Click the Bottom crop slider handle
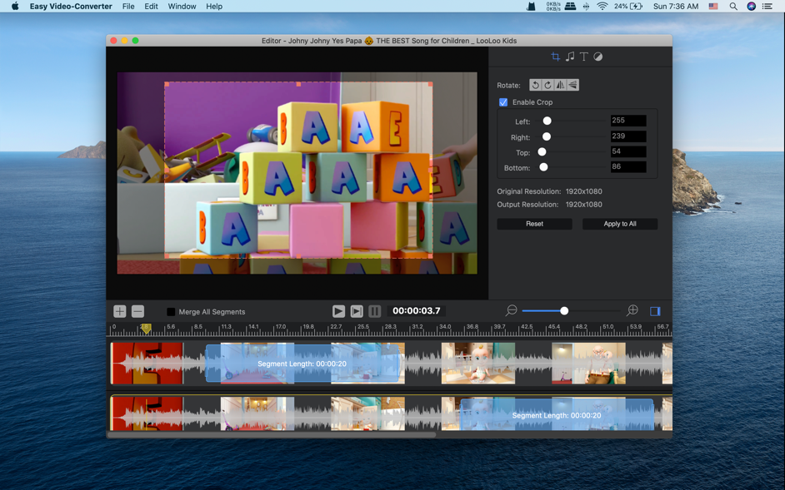This screenshot has width=785, height=490. coord(543,167)
